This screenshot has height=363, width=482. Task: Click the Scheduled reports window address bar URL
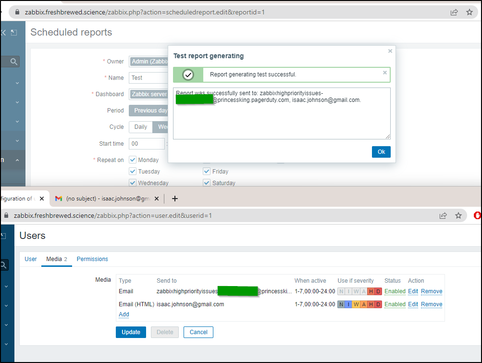click(x=145, y=13)
